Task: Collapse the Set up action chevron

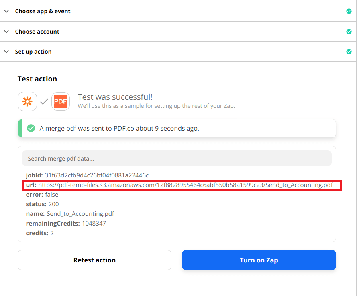Action: coord(6,52)
